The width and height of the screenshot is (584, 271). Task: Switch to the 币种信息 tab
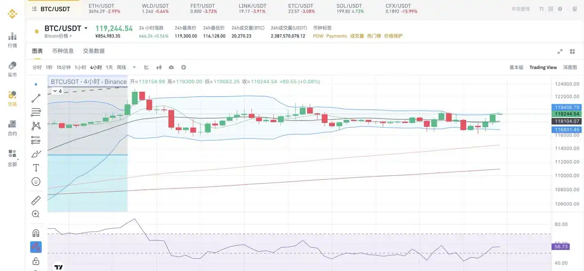pyautogui.click(x=63, y=51)
